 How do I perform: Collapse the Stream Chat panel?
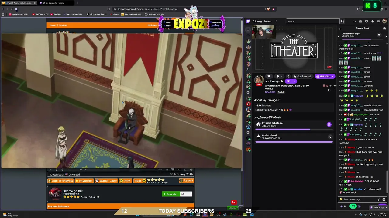tap(340, 29)
